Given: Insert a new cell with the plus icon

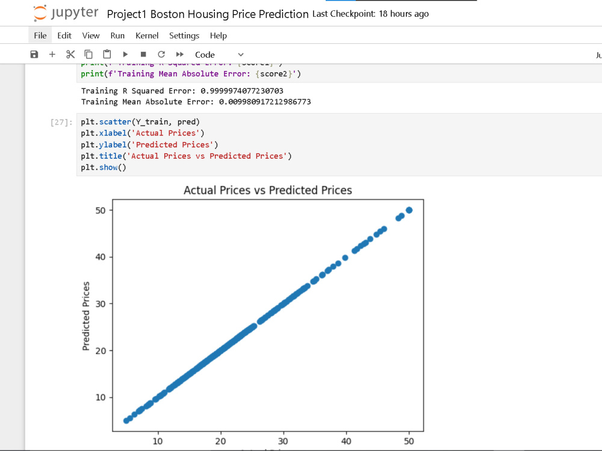Looking at the screenshot, I should click(x=52, y=55).
